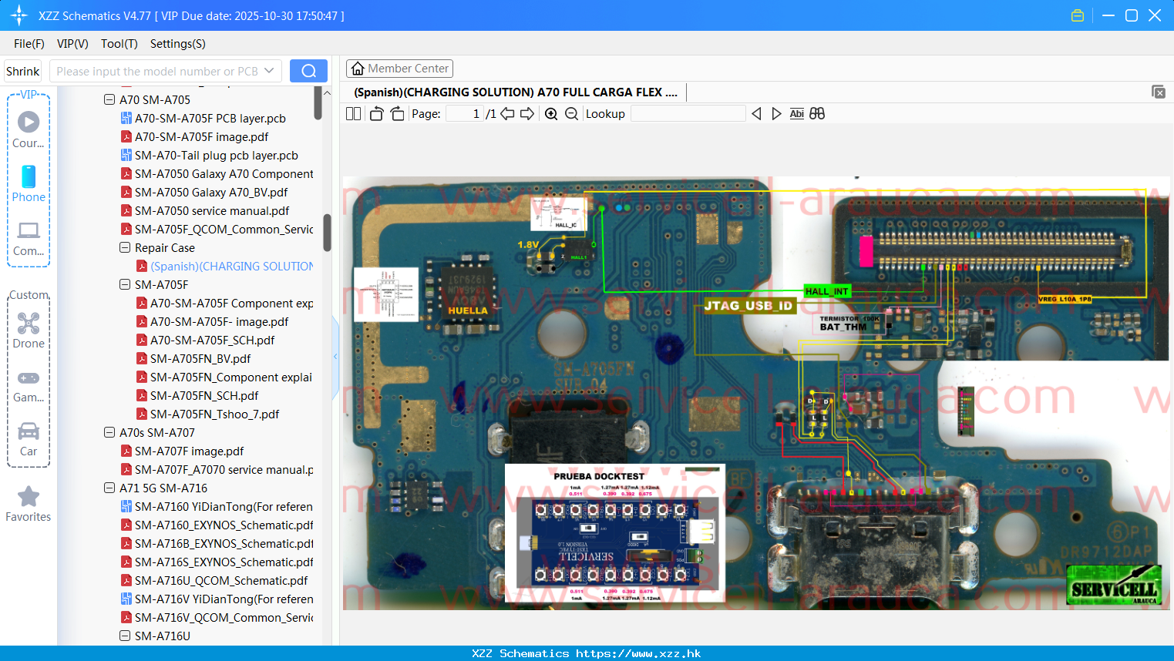The image size is (1174, 661).
Task: Select the Phone category icon
Action: point(29,183)
